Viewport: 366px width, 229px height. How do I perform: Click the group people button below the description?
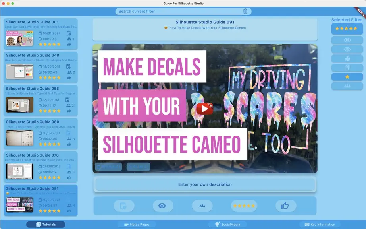coord(202,206)
